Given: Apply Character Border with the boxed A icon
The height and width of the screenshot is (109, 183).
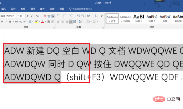Looking at the screenshot, I should coord(53,16).
